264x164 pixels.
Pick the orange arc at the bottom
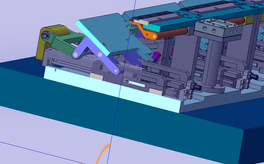(103, 154)
